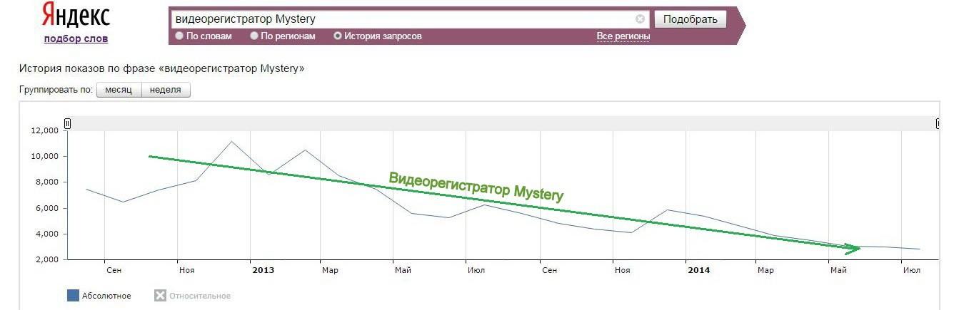The image size is (954, 310).
Task: Group chart by месяц
Action: [119, 90]
